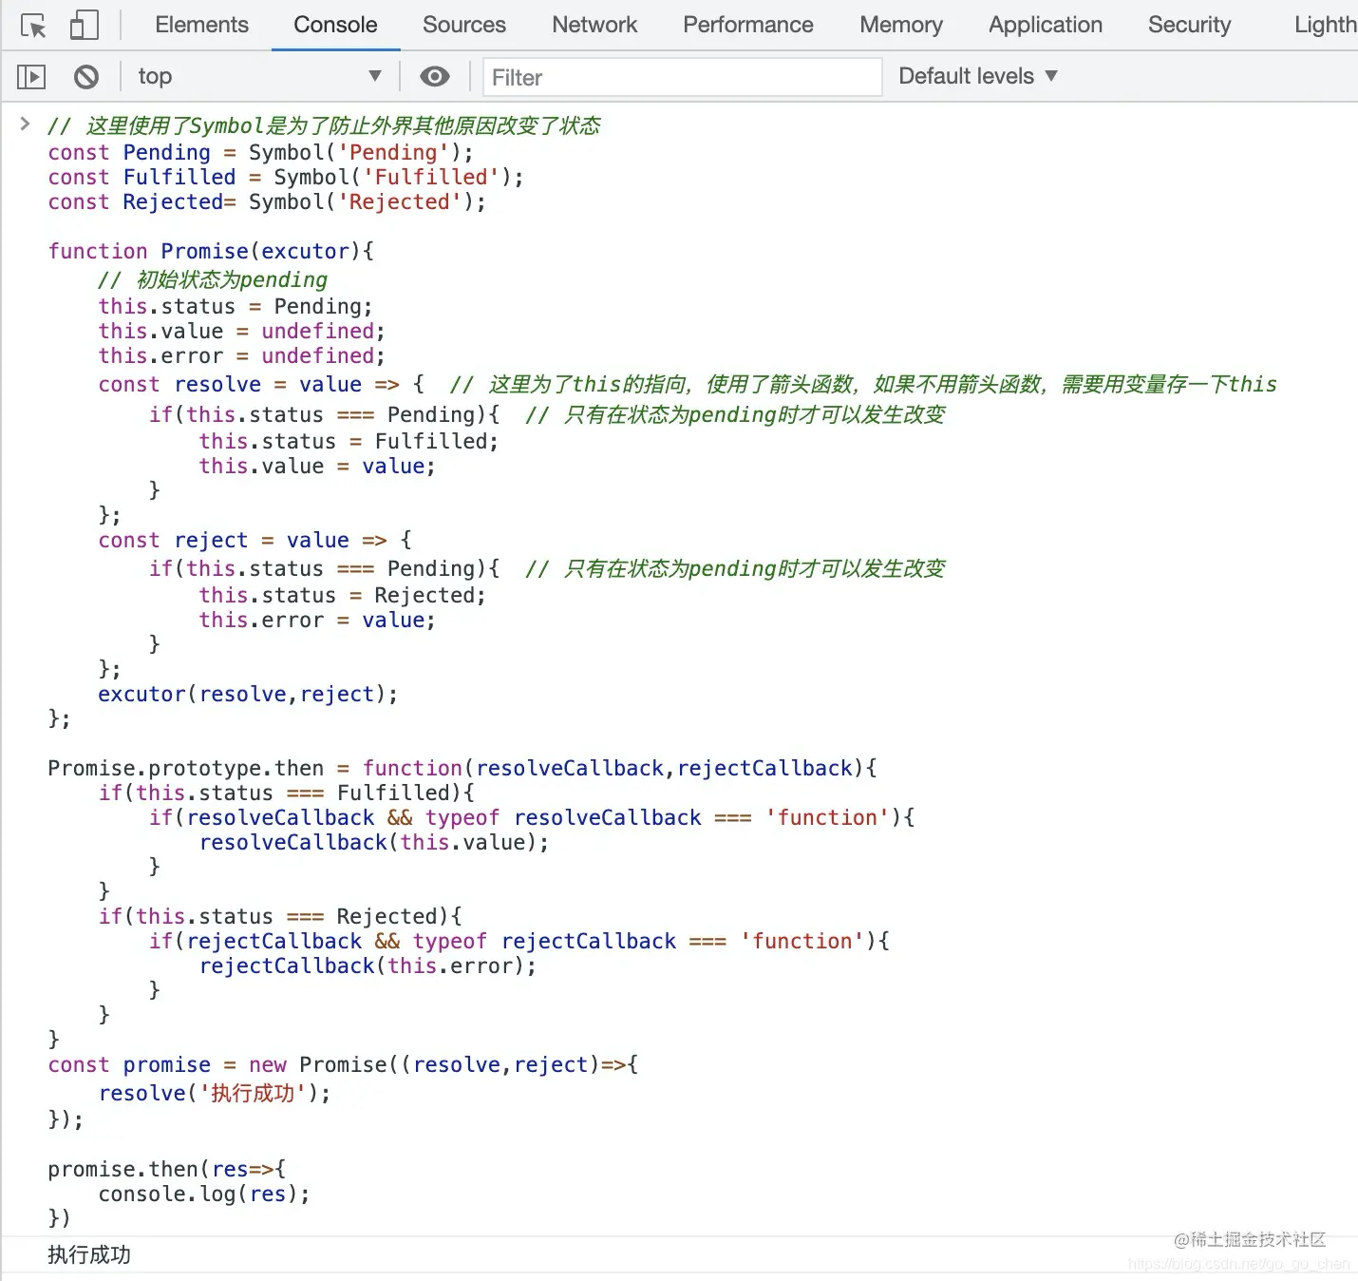The width and height of the screenshot is (1358, 1281).
Task: Focus the console Filter input field
Action: pyautogui.click(x=683, y=77)
